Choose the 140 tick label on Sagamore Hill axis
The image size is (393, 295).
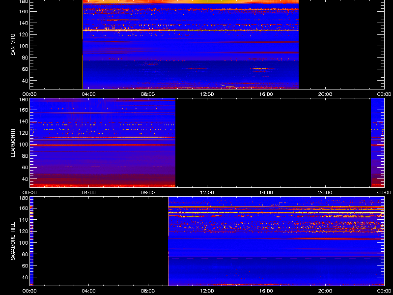pos(25,220)
